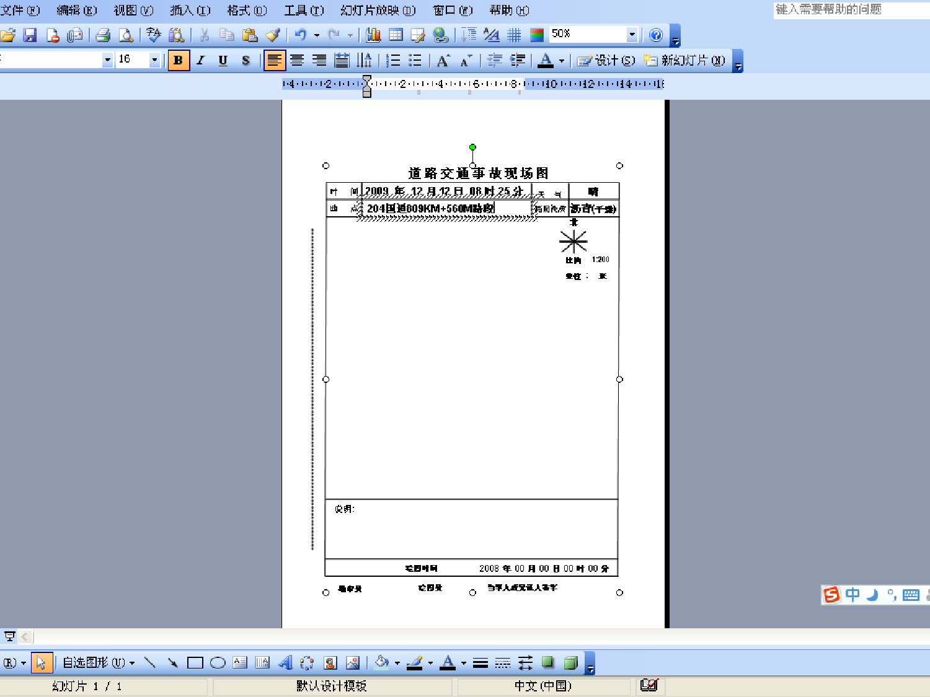Viewport: 930px width, 697px height.
Task: Activate the Format Painter brush
Action: click(273, 35)
